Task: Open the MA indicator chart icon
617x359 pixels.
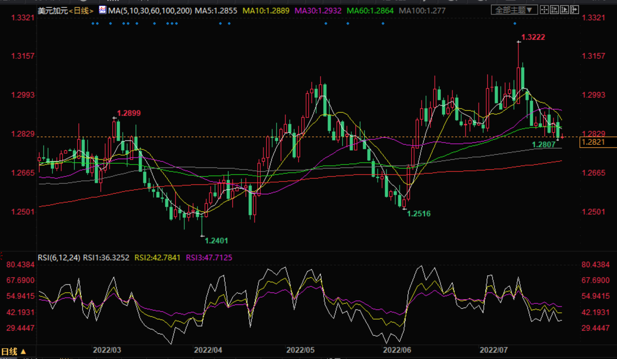Action: tap(103, 10)
